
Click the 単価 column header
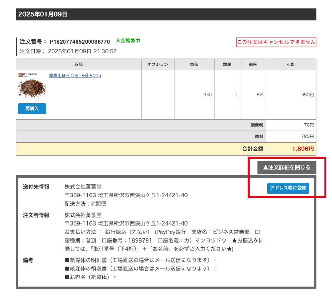194,64
